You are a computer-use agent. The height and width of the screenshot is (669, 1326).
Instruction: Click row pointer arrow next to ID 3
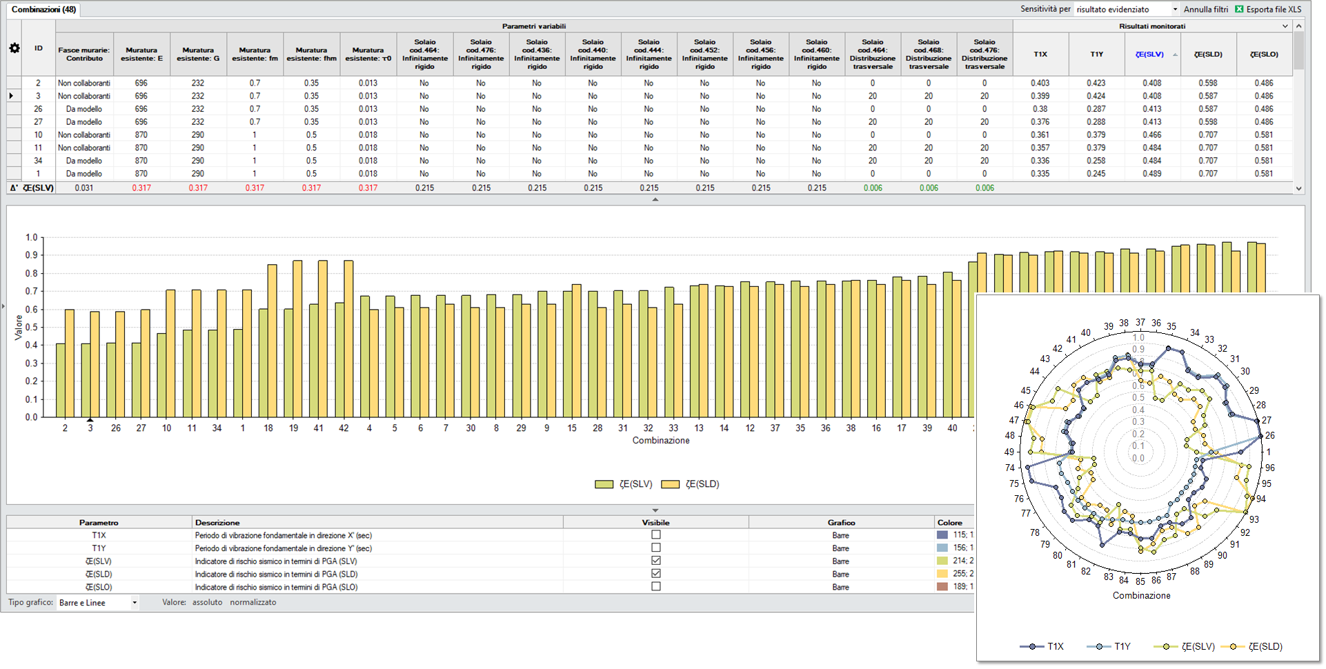click(x=12, y=96)
